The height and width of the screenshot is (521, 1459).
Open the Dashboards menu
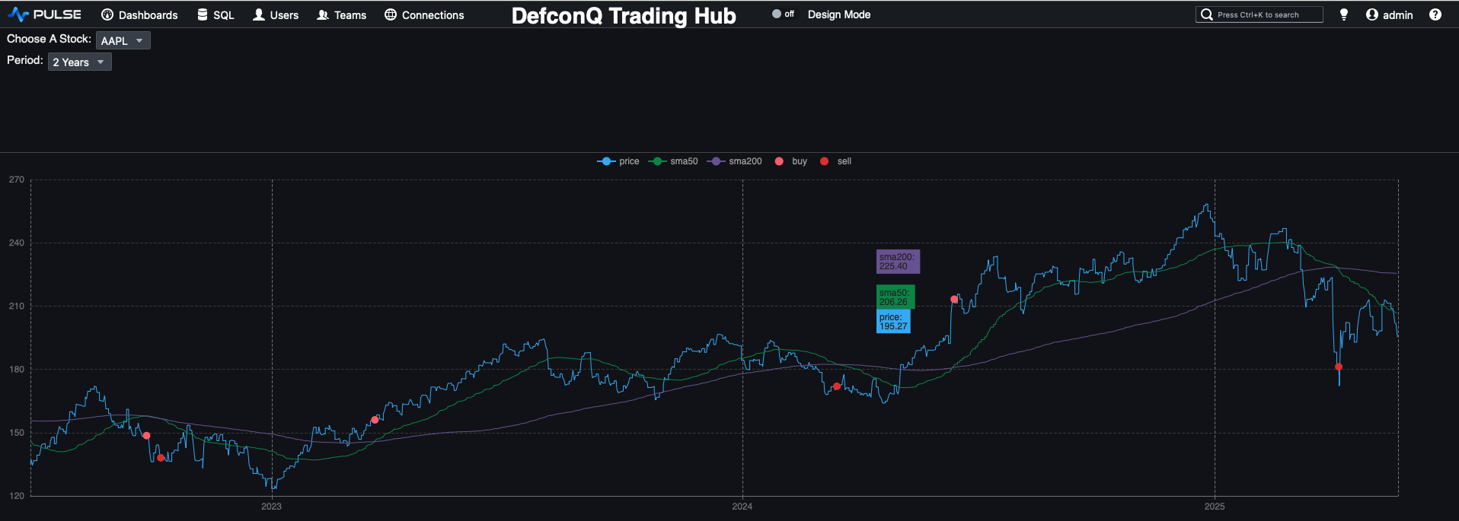[x=139, y=14]
